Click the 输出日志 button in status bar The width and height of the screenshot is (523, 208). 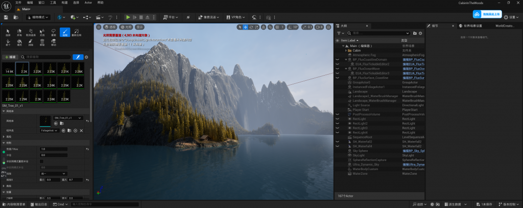point(40,204)
